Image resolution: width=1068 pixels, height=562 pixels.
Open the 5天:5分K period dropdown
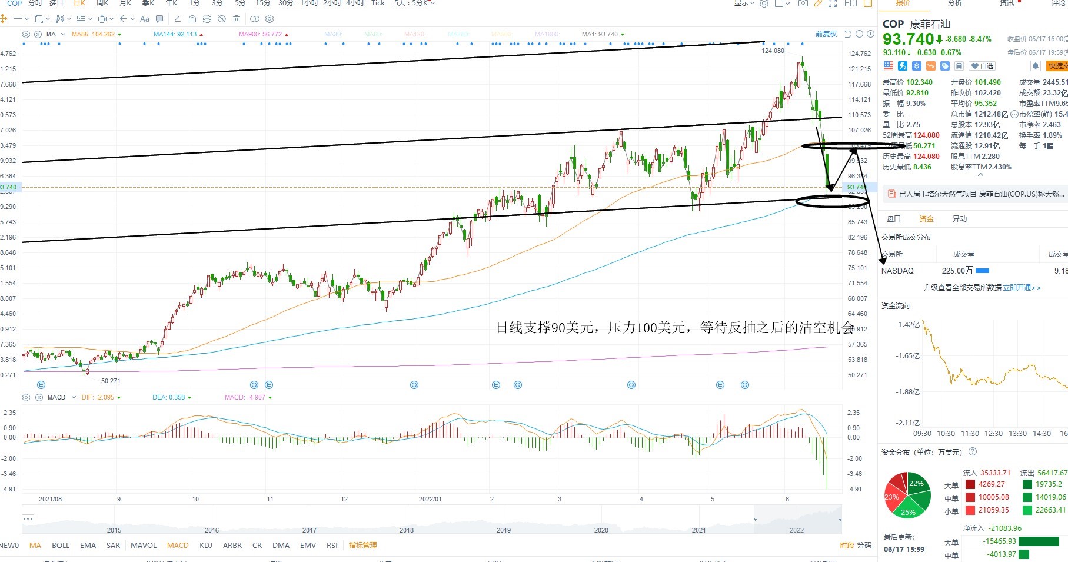point(414,3)
